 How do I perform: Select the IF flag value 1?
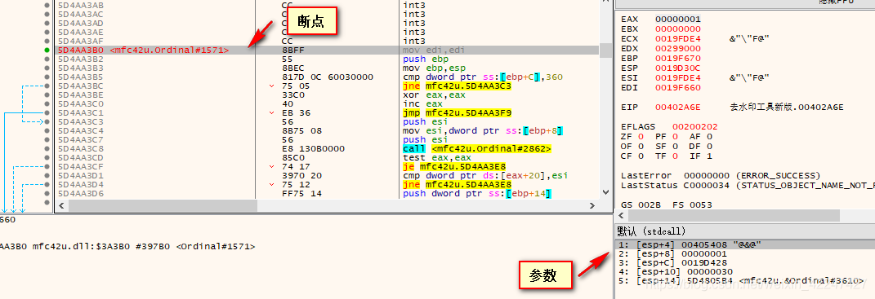pyautogui.click(x=710, y=156)
